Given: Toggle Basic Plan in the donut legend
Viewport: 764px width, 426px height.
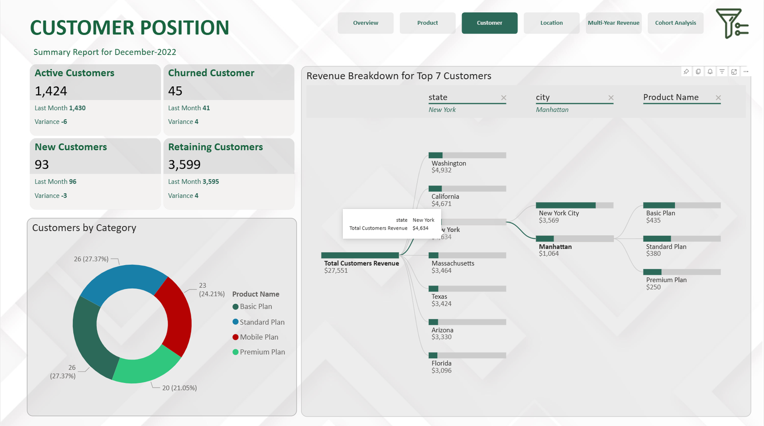Looking at the screenshot, I should click(255, 307).
